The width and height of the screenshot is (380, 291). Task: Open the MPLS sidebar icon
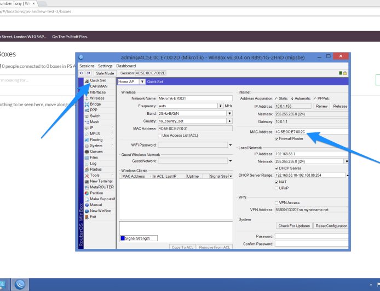[87, 134]
